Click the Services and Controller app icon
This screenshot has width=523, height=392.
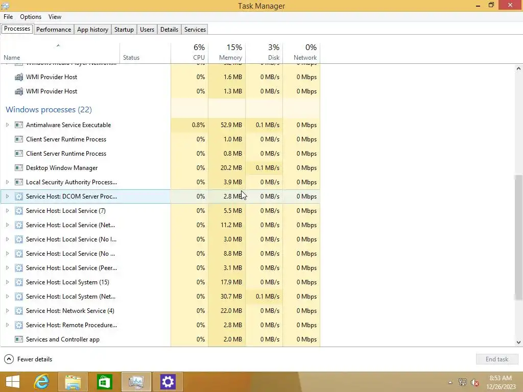[19, 339]
